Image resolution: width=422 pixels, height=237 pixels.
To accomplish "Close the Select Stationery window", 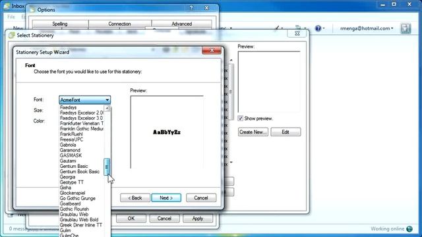I will click(x=297, y=34).
